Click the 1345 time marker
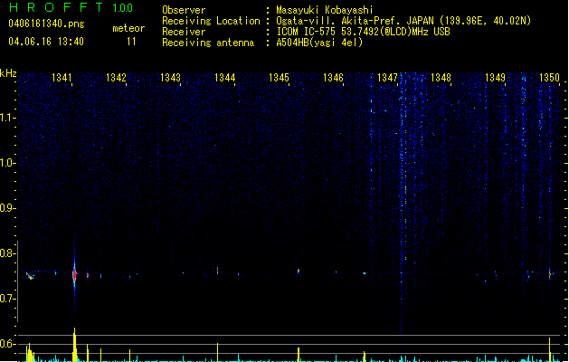 click(279, 78)
